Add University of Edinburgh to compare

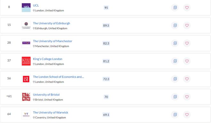pos(175,26)
